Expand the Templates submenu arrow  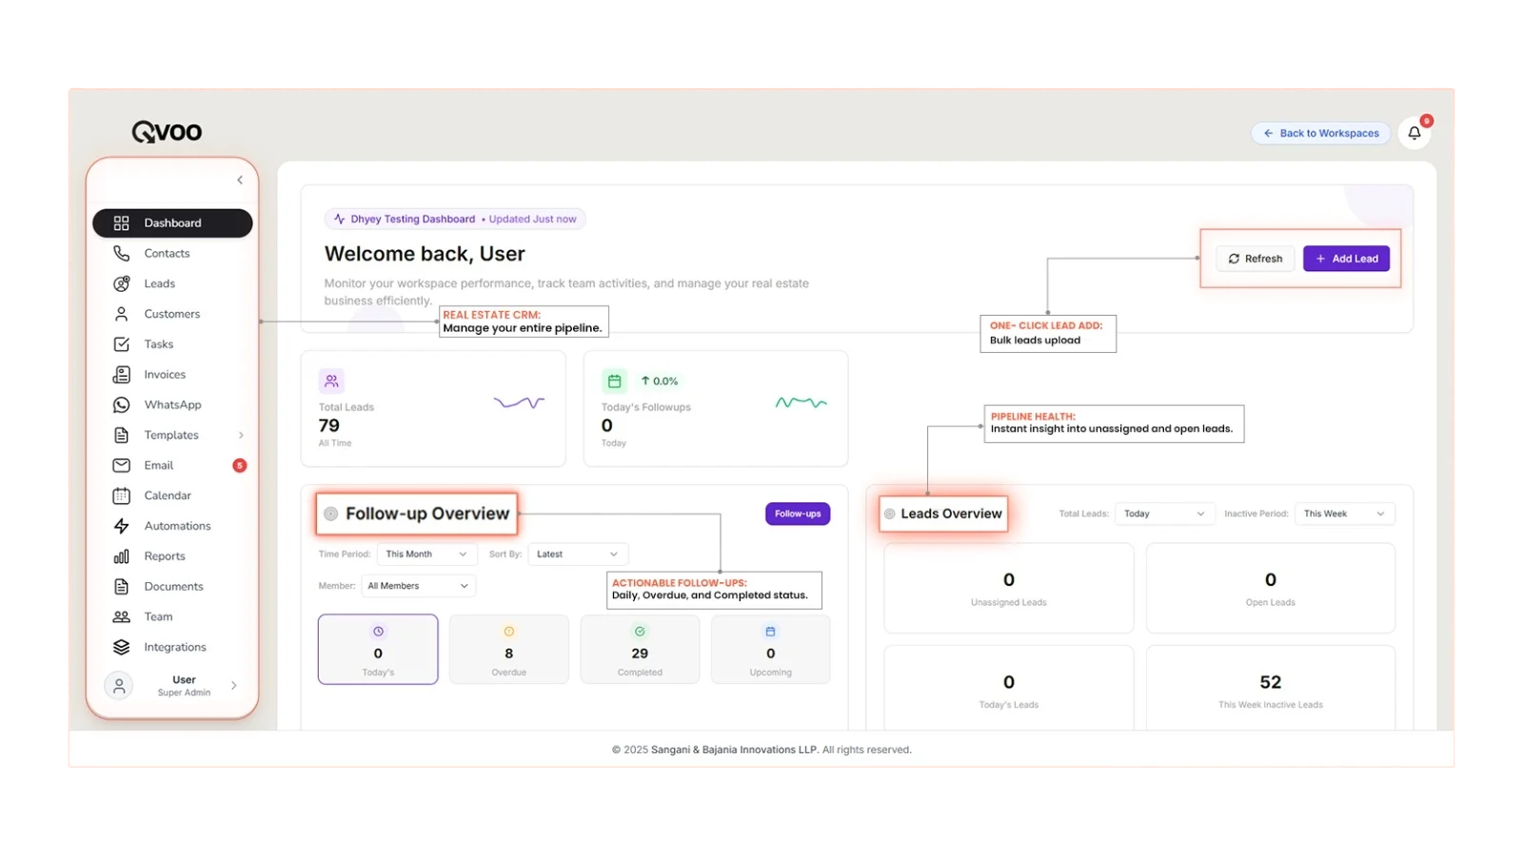(x=241, y=435)
